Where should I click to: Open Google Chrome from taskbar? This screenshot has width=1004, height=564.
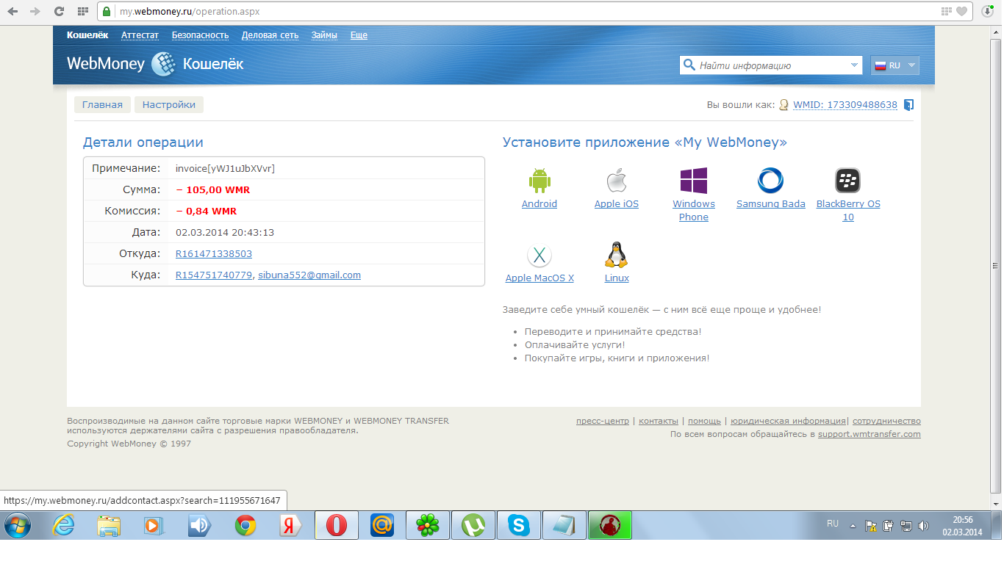(245, 525)
